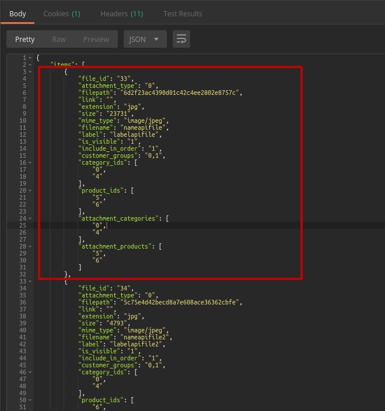The height and width of the screenshot is (411, 385).
Task: Switch to the Headers (11) tab
Action: coord(121,13)
